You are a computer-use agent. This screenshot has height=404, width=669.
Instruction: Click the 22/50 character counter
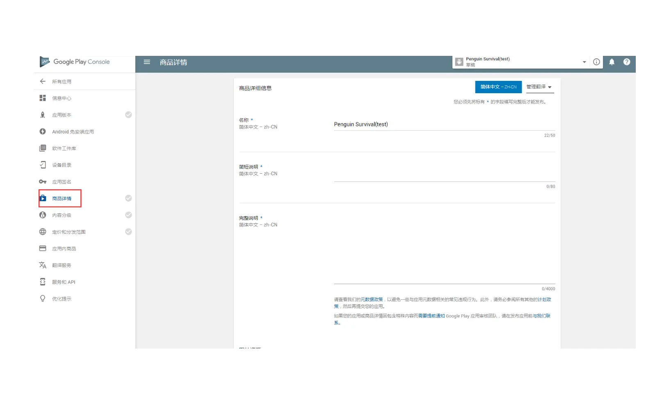[x=550, y=135]
